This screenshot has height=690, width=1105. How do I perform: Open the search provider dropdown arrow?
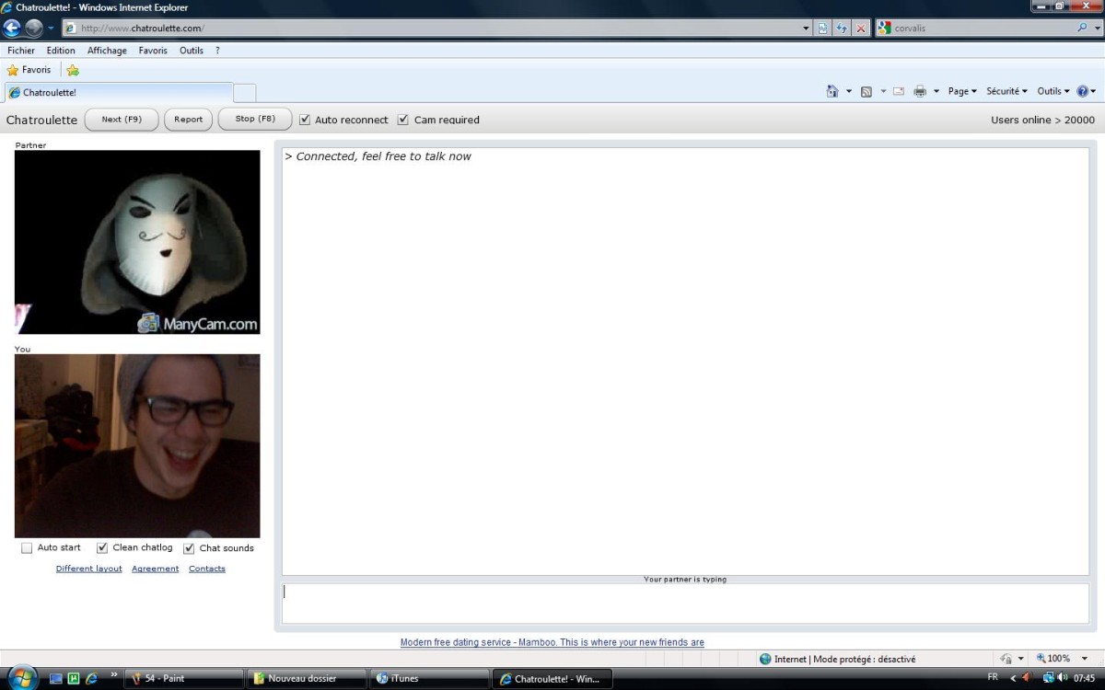pos(1096,29)
